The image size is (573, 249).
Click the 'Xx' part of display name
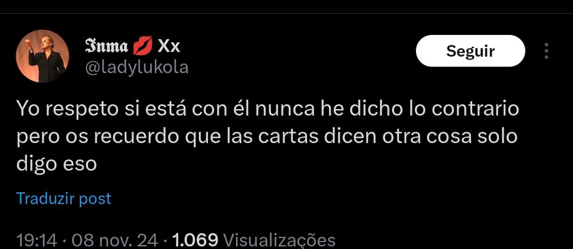pyautogui.click(x=169, y=47)
